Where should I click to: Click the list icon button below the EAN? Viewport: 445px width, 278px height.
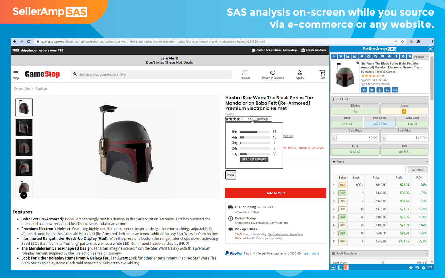click(x=372, y=90)
